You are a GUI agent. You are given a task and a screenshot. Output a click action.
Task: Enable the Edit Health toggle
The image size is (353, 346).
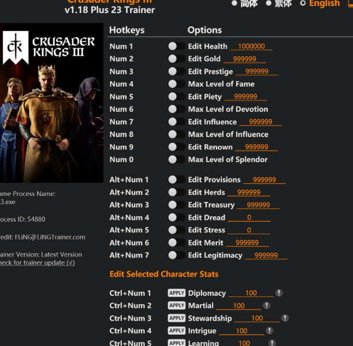coord(176,46)
